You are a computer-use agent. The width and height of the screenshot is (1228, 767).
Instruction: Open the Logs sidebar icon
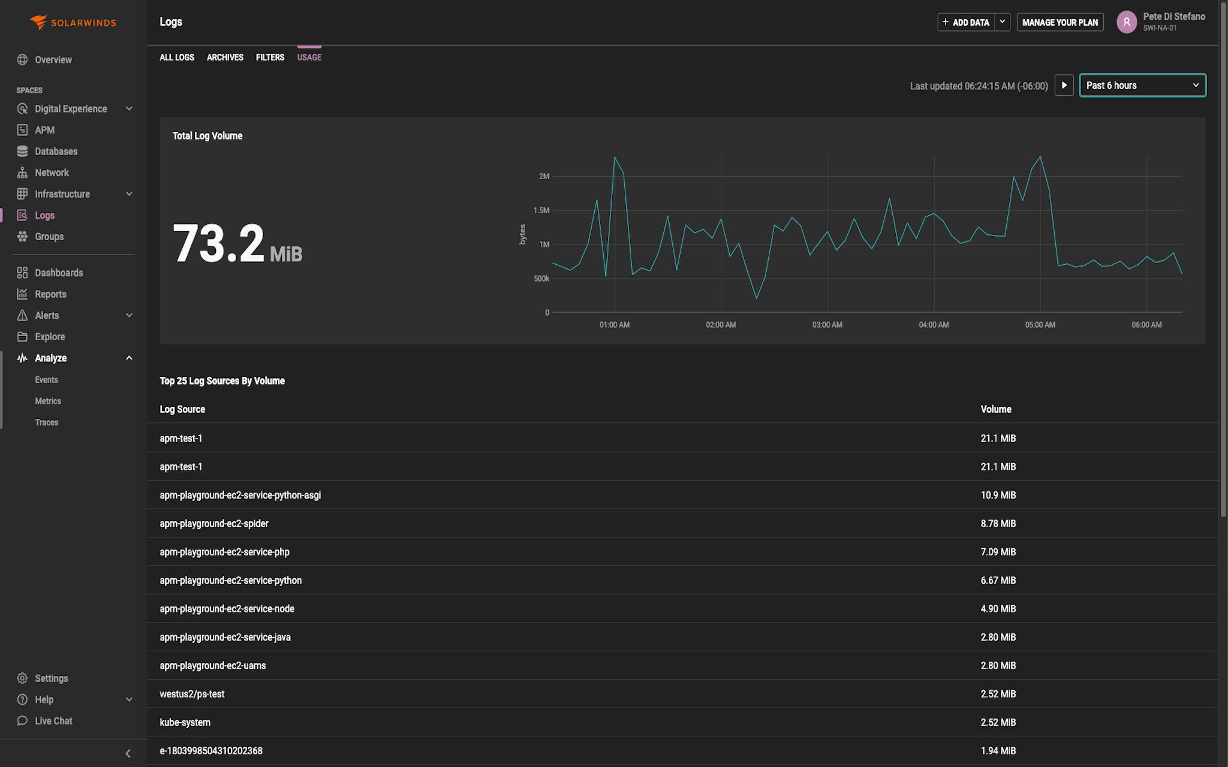22,215
